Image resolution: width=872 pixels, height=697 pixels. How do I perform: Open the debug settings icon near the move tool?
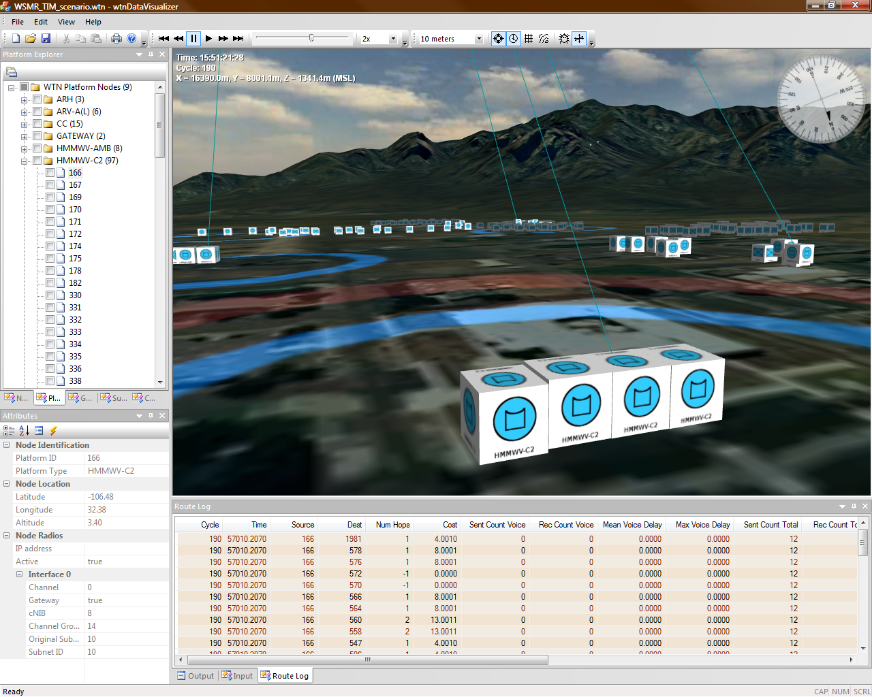563,38
